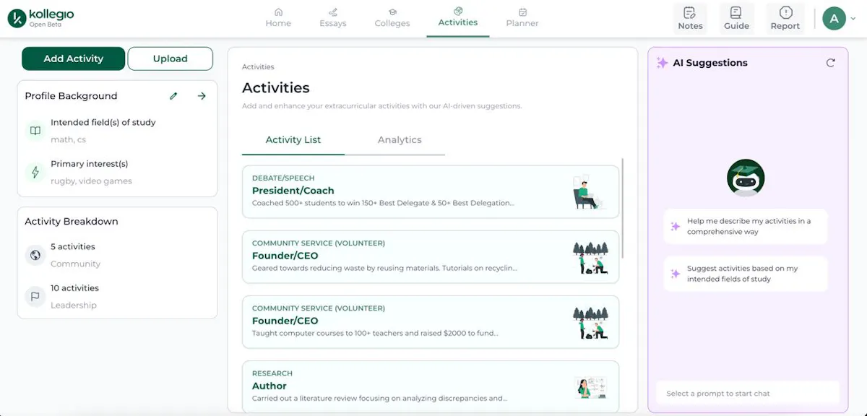867x416 pixels.
Task: Click the Community globe icon
Action: pyautogui.click(x=35, y=255)
